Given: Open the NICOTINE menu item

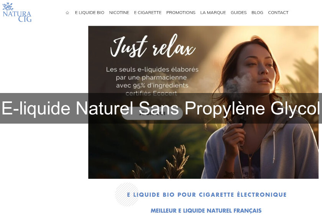Looking at the screenshot, I should pos(119,13).
